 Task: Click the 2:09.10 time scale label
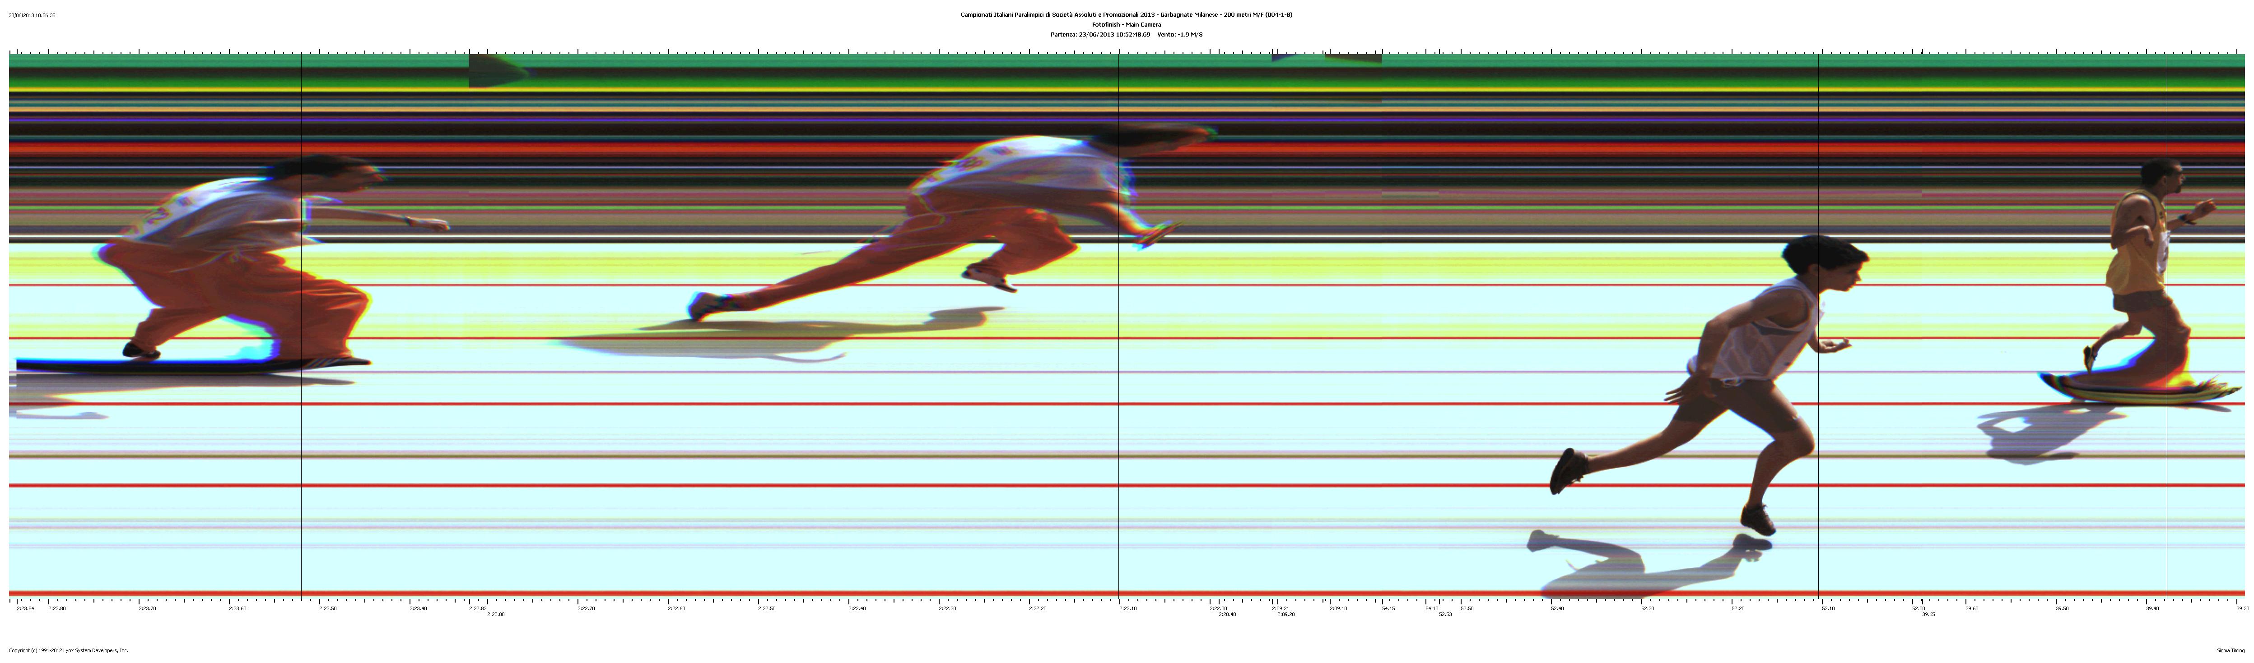tap(1338, 608)
